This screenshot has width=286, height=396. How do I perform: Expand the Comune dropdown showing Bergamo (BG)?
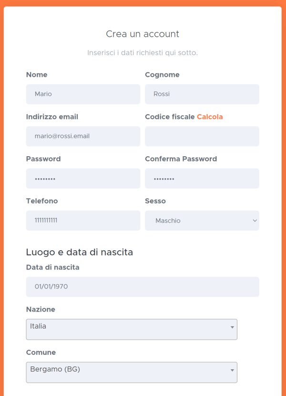[132, 373]
